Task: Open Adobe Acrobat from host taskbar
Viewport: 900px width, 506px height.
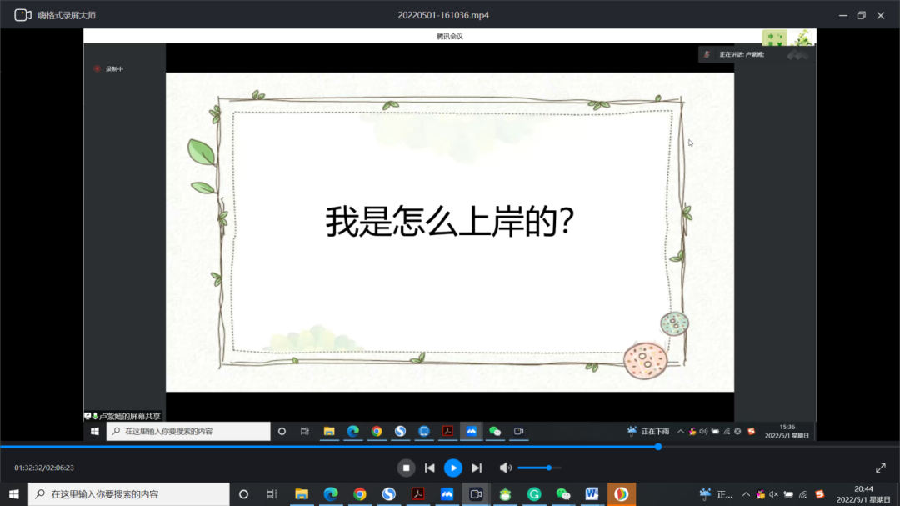Action: point(417,494)
